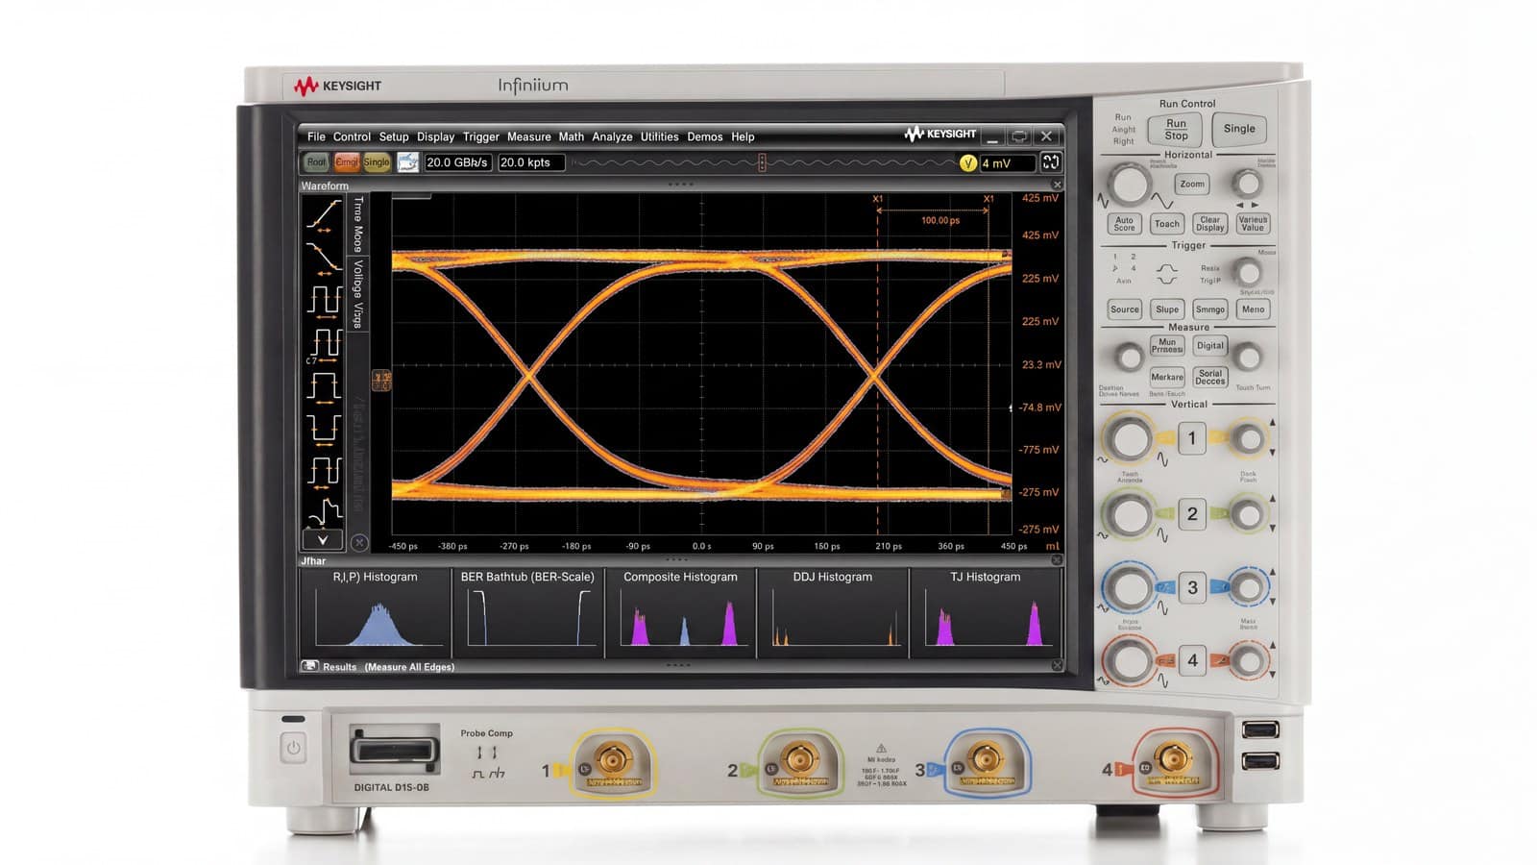
Task: Click the yellow V channel indicator
Action: coord(967,163)
